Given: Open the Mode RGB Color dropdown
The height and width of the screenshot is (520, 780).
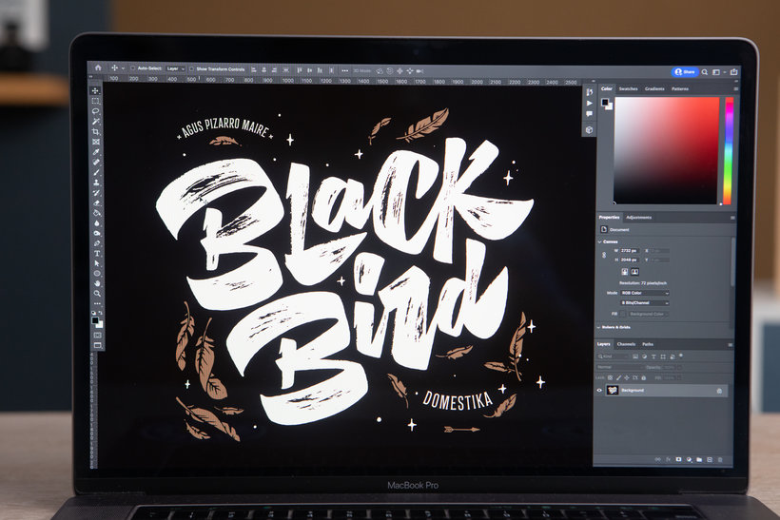Looking at the screenshot, I should (x=645, y=294).
